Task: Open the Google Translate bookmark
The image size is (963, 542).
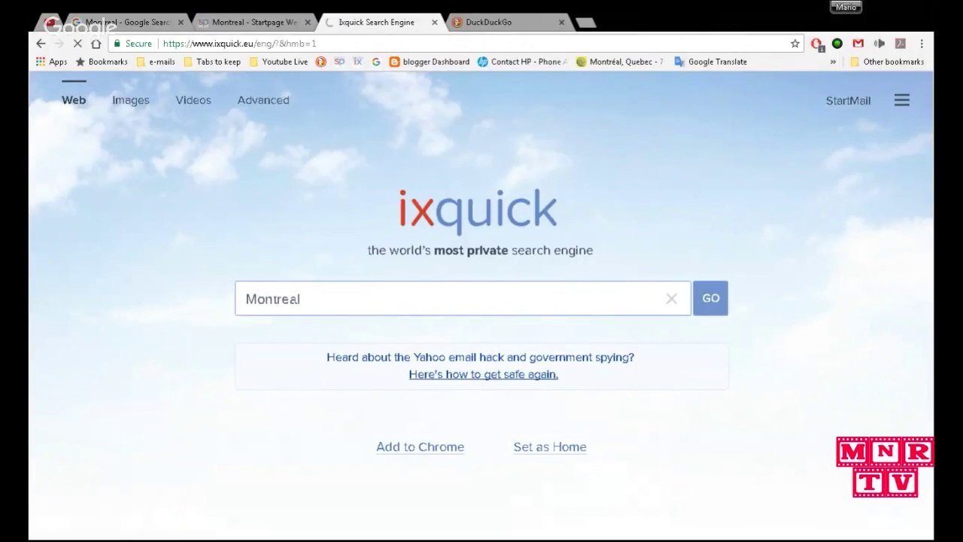Action: coord(710,62)
